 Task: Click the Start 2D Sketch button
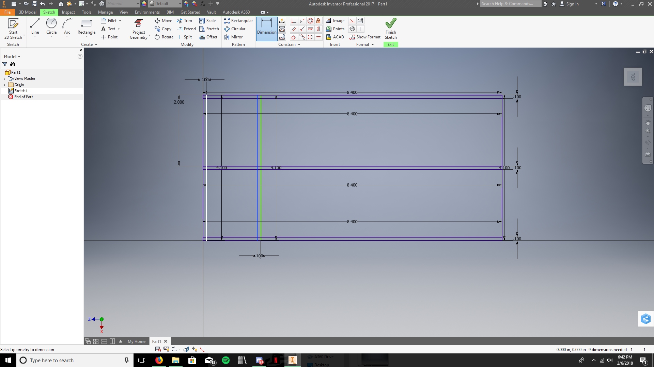tap(13, 28)
